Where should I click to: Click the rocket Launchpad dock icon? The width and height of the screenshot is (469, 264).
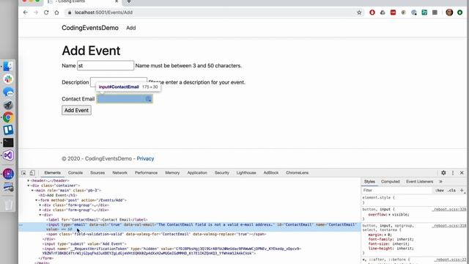pyautogui.click(x=8, y=105)
